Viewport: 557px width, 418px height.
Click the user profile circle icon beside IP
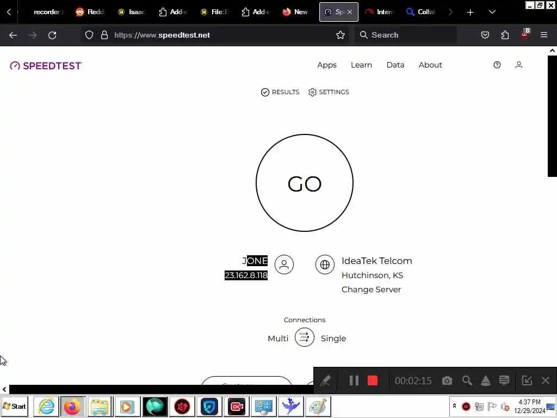pyautogui.click(x=284, y=265)
